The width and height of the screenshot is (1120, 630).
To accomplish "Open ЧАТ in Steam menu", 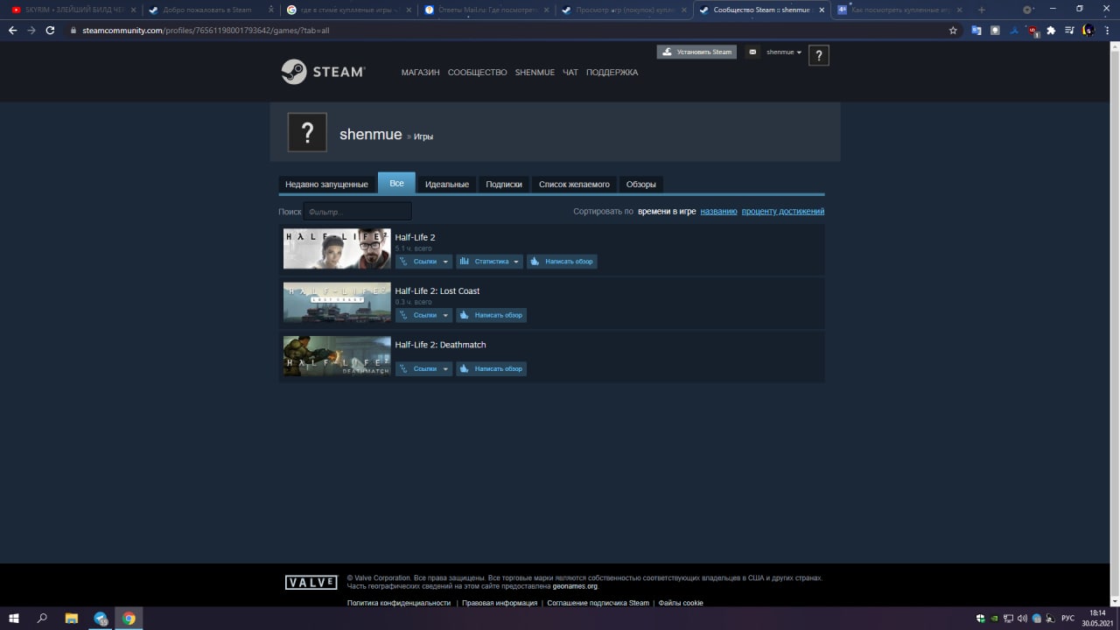I will pyautogui.click(x=570, y=73).
